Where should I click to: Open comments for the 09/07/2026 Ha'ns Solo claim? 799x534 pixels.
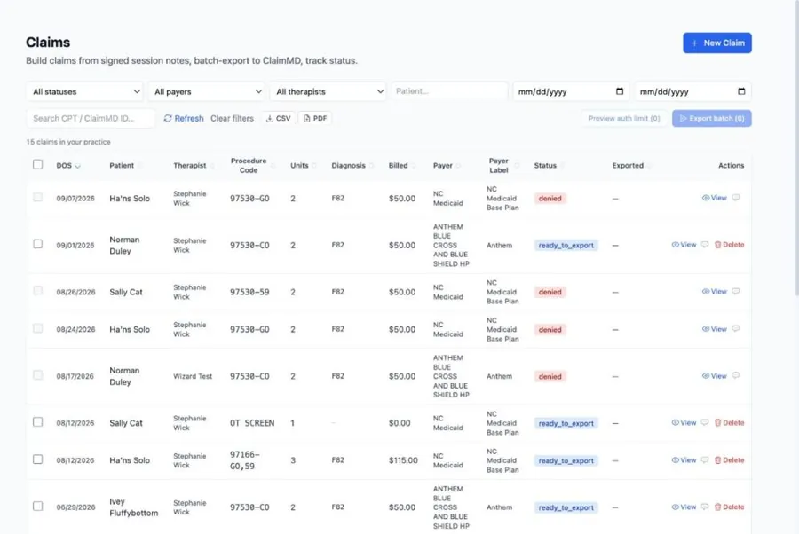pos(736,198)
